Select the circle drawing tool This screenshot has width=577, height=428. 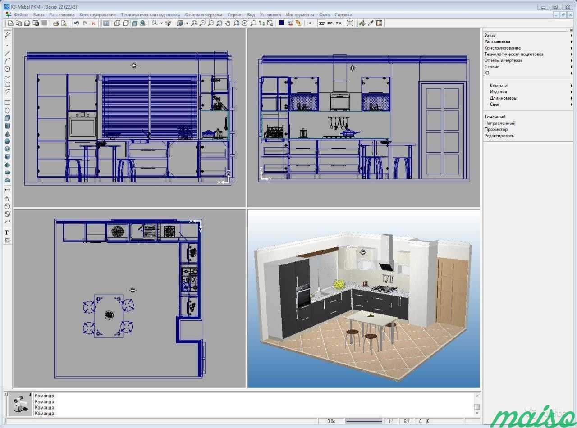(x=7, y=68)
